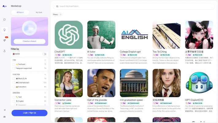The width and height of the screenshot is (218, 123).
Task: Click Work & Life tag under AI tutor
Action: tap(100, 55)
